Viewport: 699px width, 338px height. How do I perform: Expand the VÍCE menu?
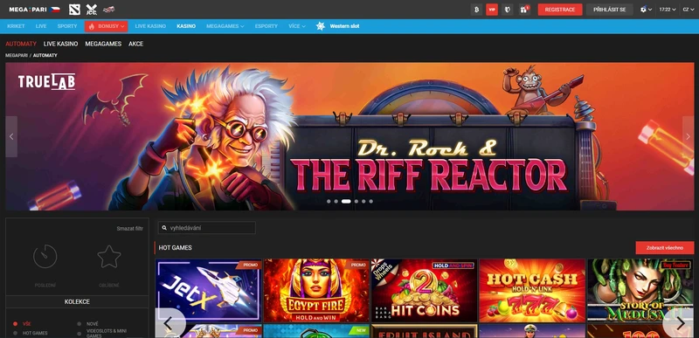click(297, 26)
